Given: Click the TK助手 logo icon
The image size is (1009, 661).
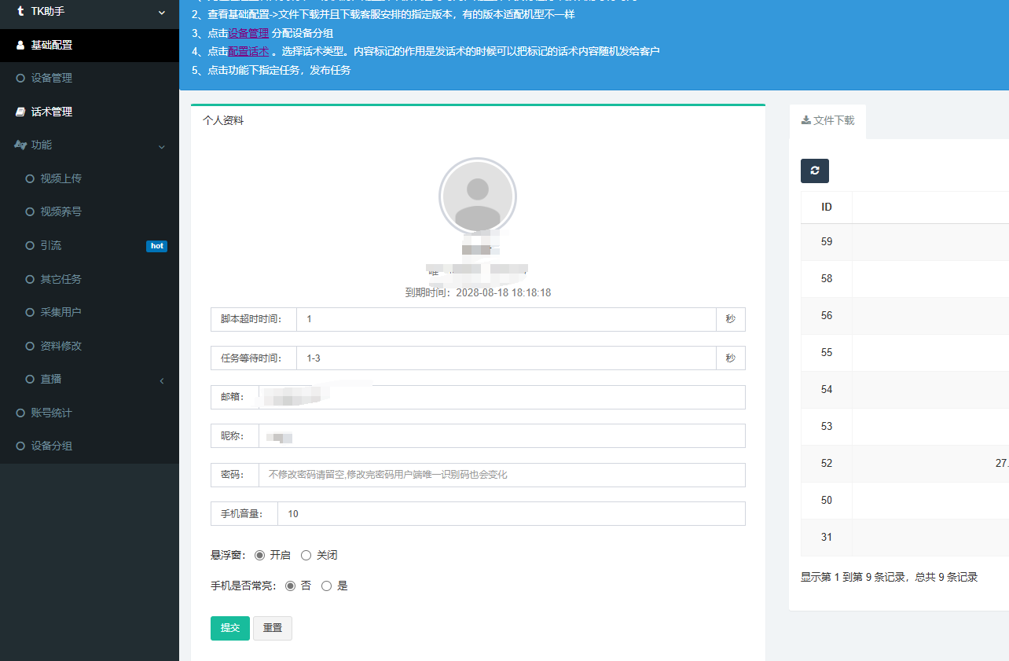Looking at the screenshot, I should [20, 12].
